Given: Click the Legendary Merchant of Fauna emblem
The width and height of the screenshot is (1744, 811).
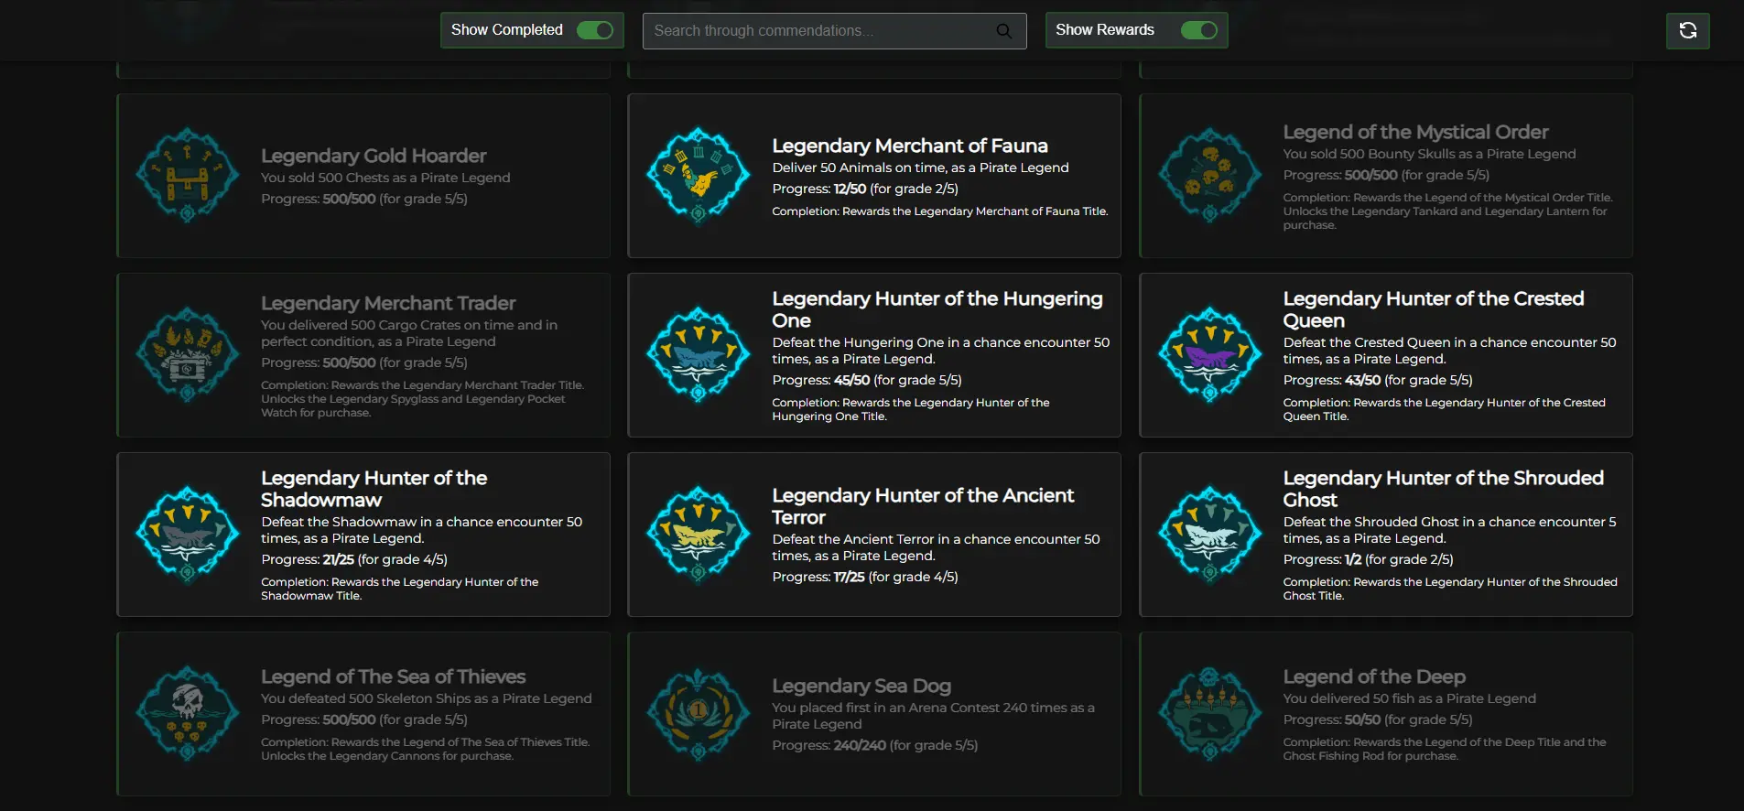Looking at the screenshot, I should [699, 176].
